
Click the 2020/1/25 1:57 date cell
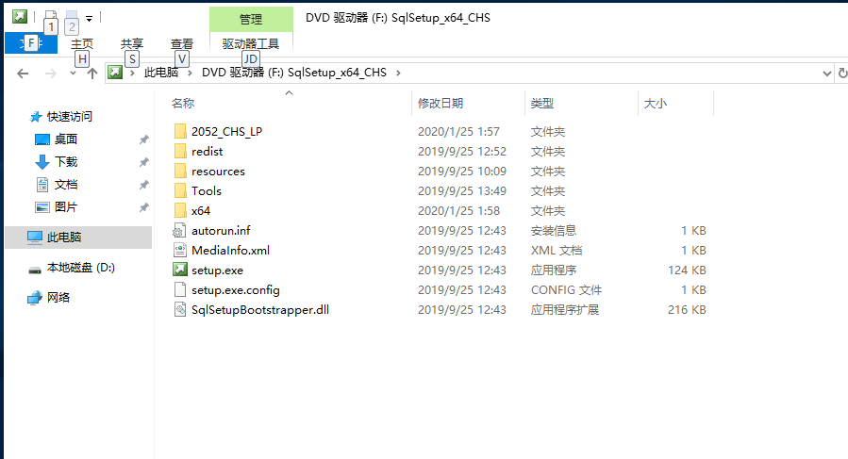pyautogui.click(x=458, y=131)
